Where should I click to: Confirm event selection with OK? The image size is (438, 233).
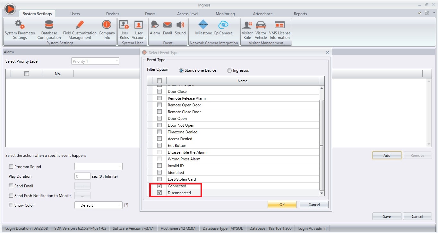pos(282,205)
